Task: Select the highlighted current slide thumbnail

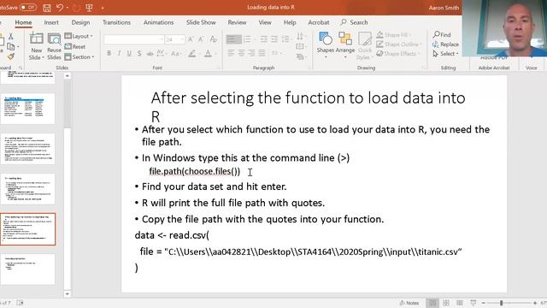Action: 28,229
